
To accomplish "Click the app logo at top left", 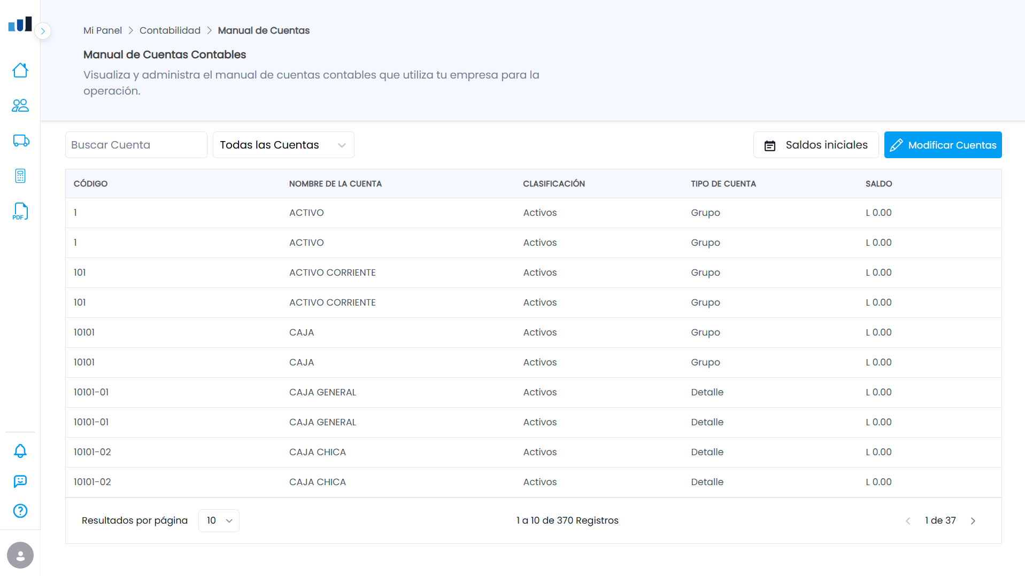I will (20, 25).
